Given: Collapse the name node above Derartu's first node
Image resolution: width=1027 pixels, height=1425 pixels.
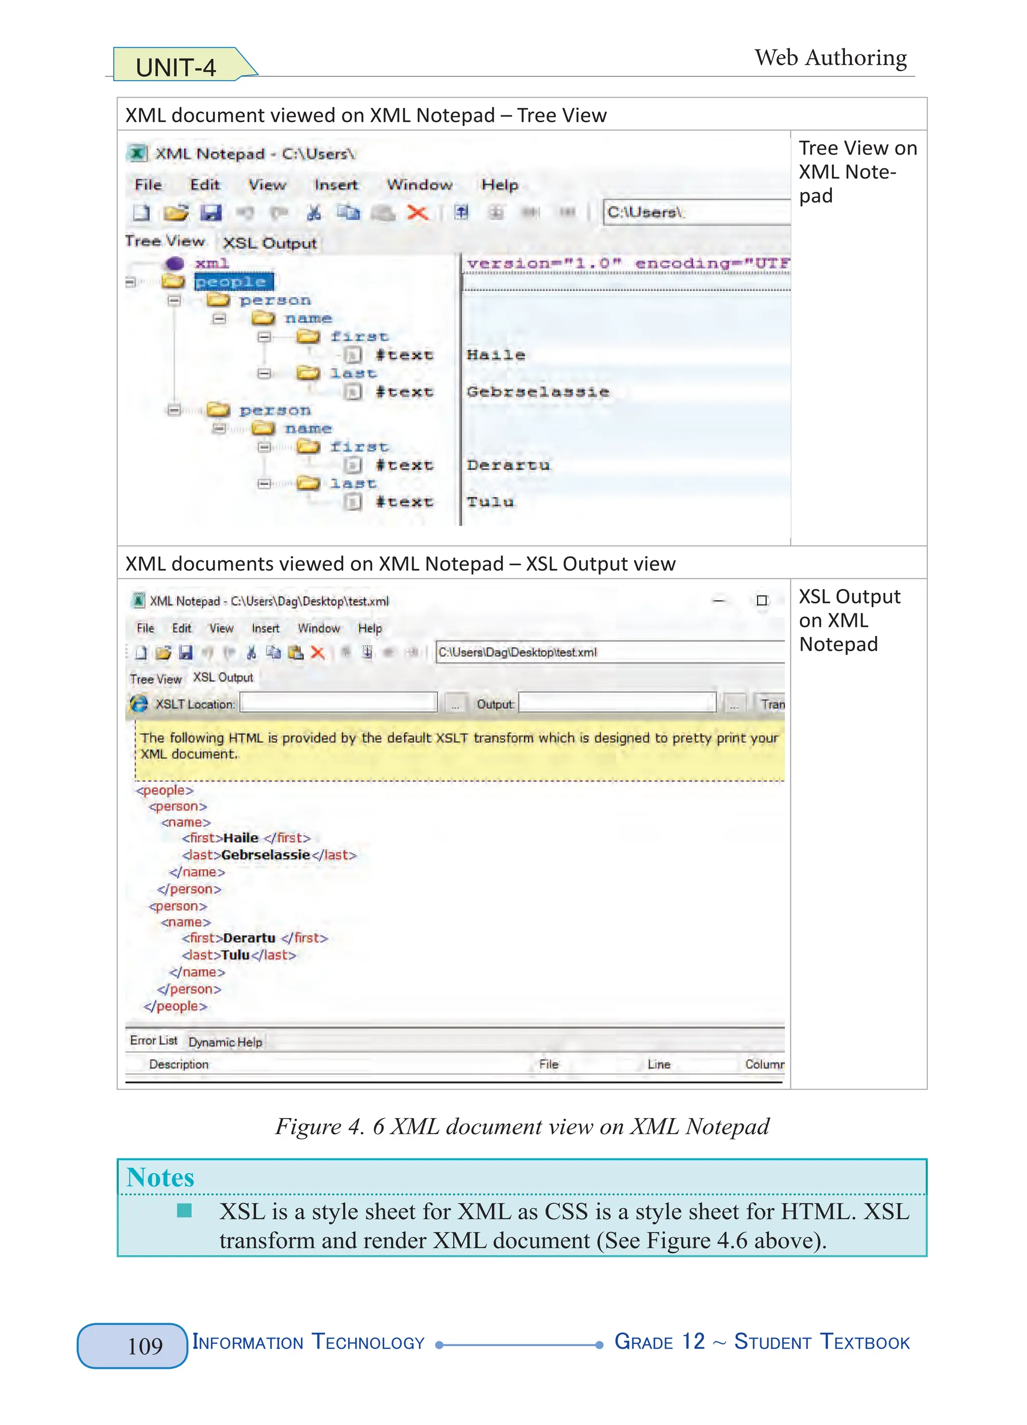Looking at the screenshot, I should 219,429.
